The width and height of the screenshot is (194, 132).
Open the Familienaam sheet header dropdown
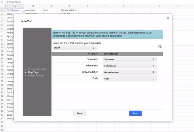[x=130, y=66]
